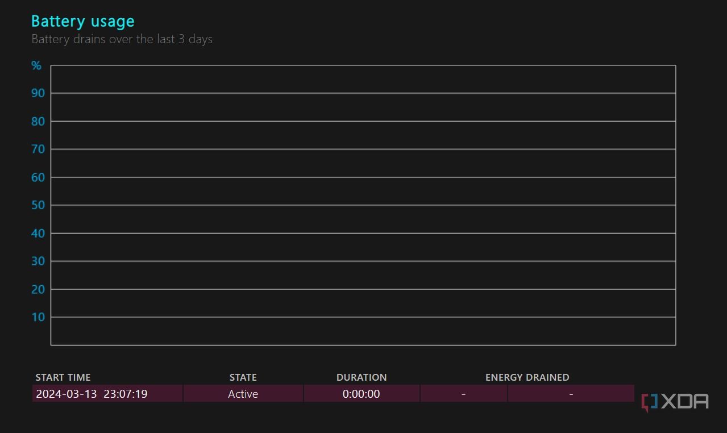This screenshot has height=433, width=727.
Task: Click the start time cell 2024-03-13 23:07:19
Action: (x=107, y=394)
